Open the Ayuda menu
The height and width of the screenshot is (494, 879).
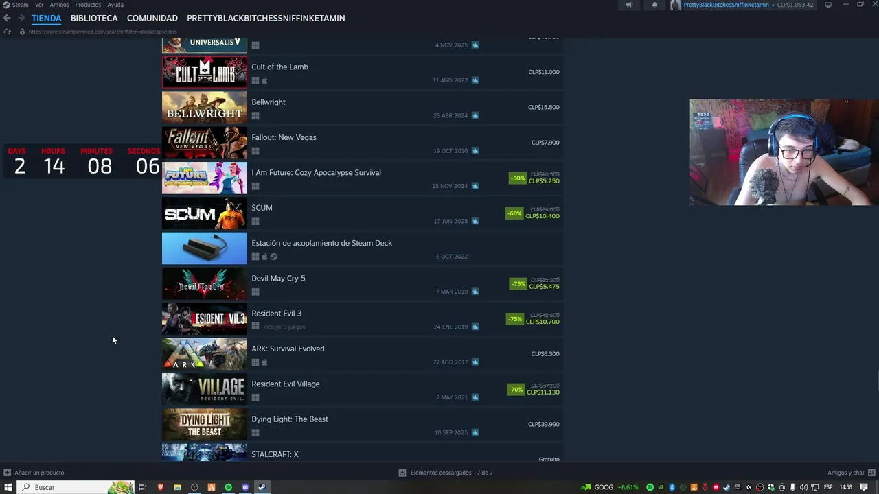tap(115, 5)
